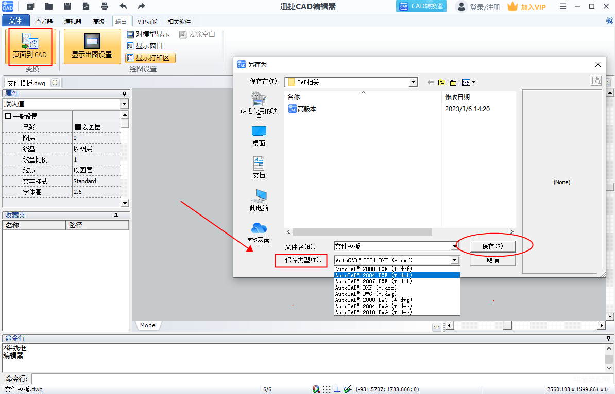Screen dimensions: 615x394
Task: Open the 保存类型 dropdown arrow
Action: coord(455,260)
